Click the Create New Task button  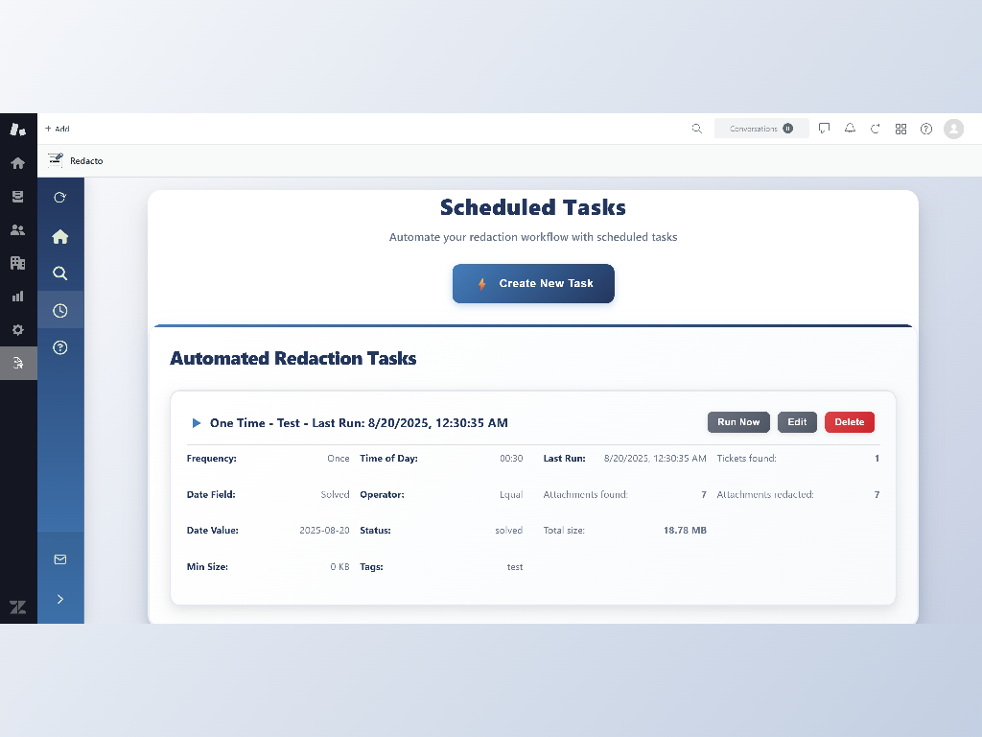(533, 284)
